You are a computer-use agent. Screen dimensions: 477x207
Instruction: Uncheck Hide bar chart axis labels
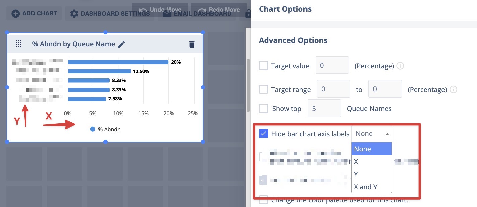point(264,134)
